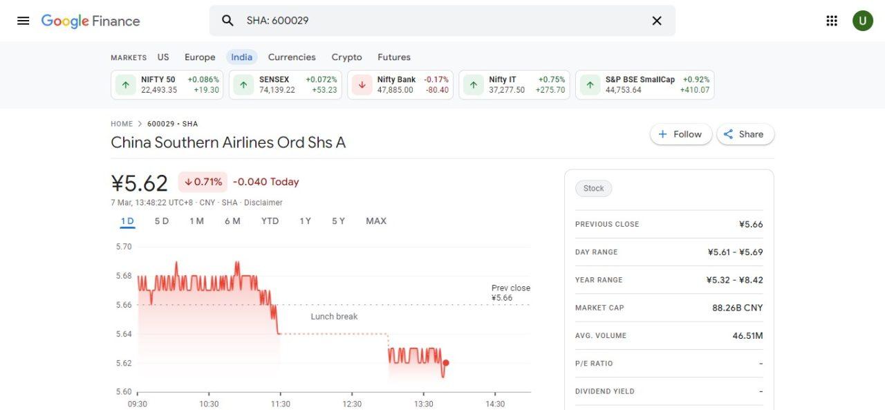This screenshot has width=885, height=410.
Task: Open the user account avatar
Action: 862,21
